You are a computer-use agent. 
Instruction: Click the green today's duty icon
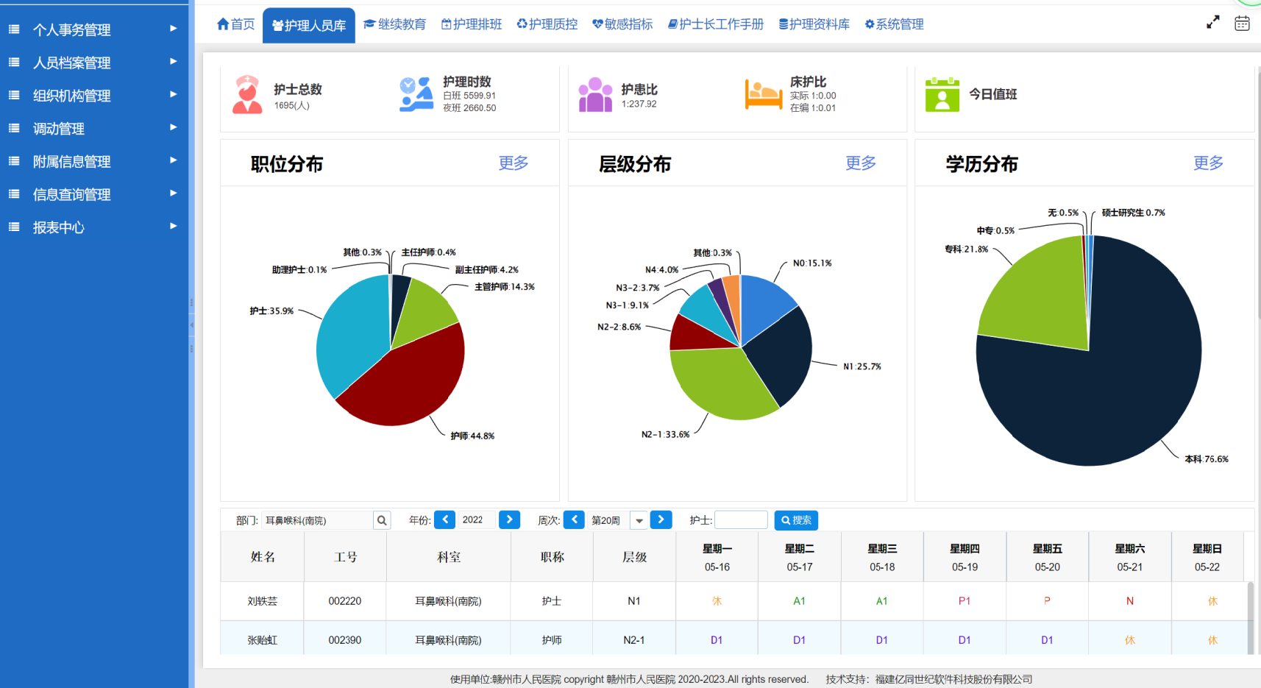pyautogui.click(x=942, y=95)
